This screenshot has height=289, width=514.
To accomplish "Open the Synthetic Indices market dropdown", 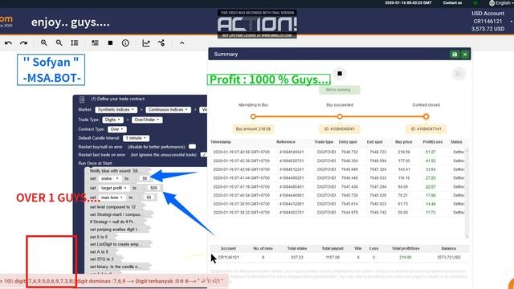I will click(116, 109).
